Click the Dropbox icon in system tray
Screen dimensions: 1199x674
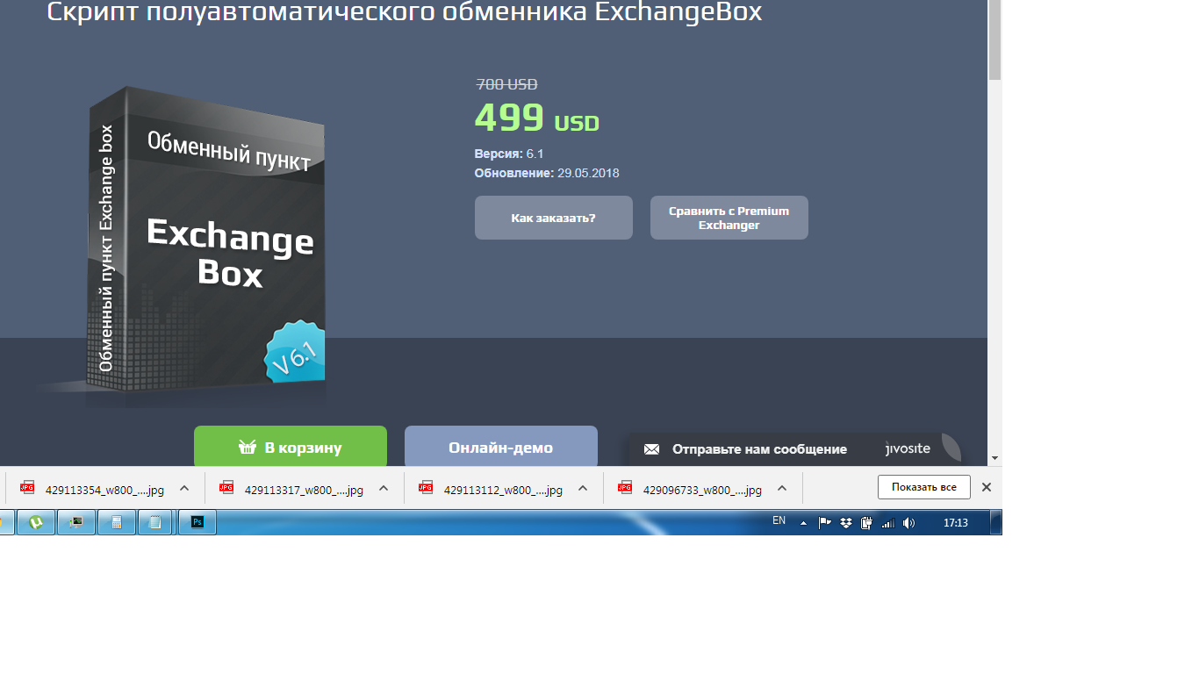(845, 522)
